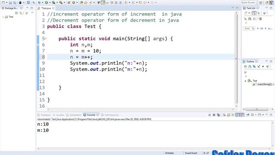The height and width of the screenshot is (155, 275).
Task: Toggle Link with Editor in Package Explorer
Action: (21, 13)
